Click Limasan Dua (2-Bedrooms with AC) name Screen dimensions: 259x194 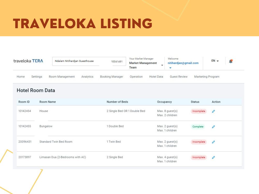pos(63,157)
